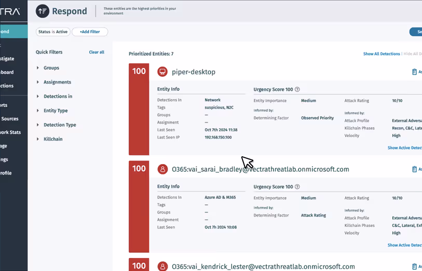Click the Prioritized Entities: 7 heading
This screenshot has height=271, width=422.
pyautogui.click(x=151, y=54)
